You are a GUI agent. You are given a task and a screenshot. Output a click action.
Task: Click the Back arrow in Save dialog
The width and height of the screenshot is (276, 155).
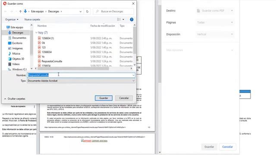6,12
